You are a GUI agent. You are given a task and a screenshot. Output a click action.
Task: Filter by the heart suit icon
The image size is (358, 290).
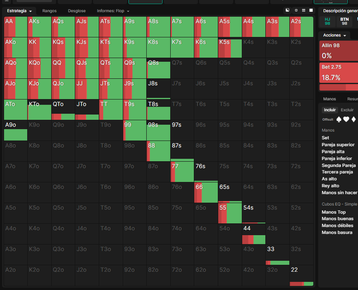346,119
